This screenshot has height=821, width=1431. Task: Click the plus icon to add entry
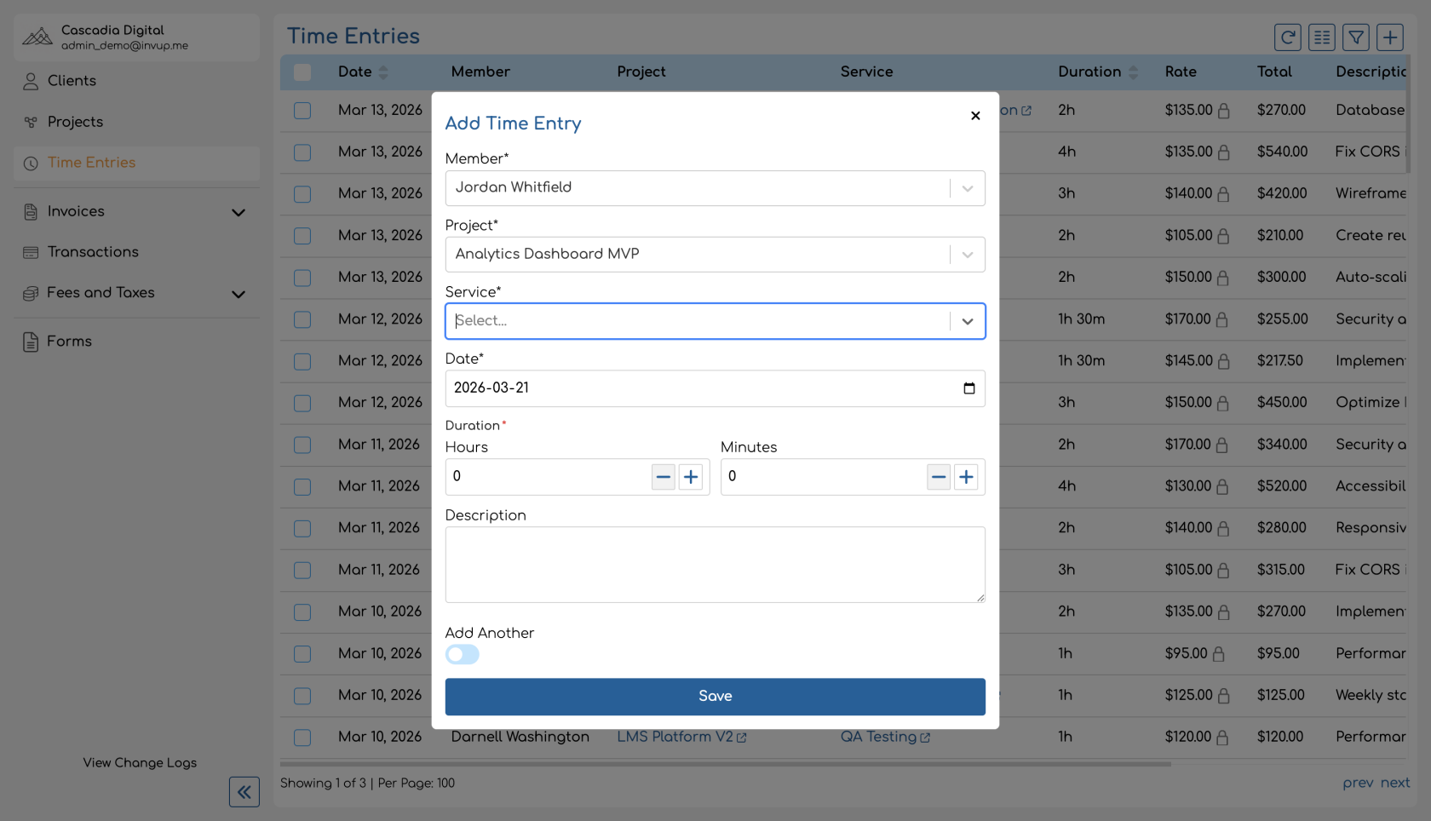pos(1390,37)
